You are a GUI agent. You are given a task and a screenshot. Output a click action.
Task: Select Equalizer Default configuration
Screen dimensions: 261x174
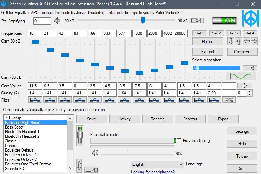click(x=21, y=150)
